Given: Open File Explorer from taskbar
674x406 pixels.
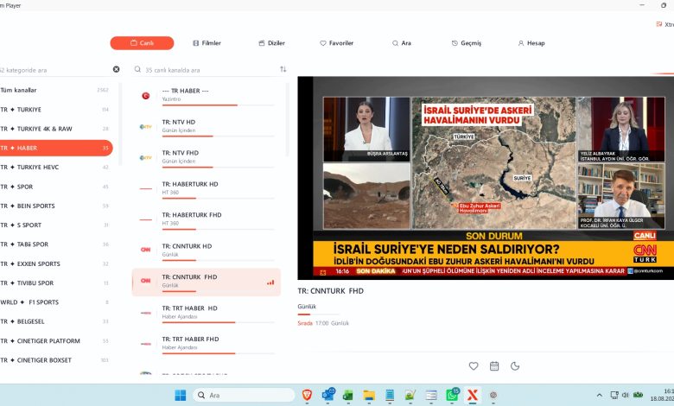Looking at the screenshot, I should coord(369,395).
